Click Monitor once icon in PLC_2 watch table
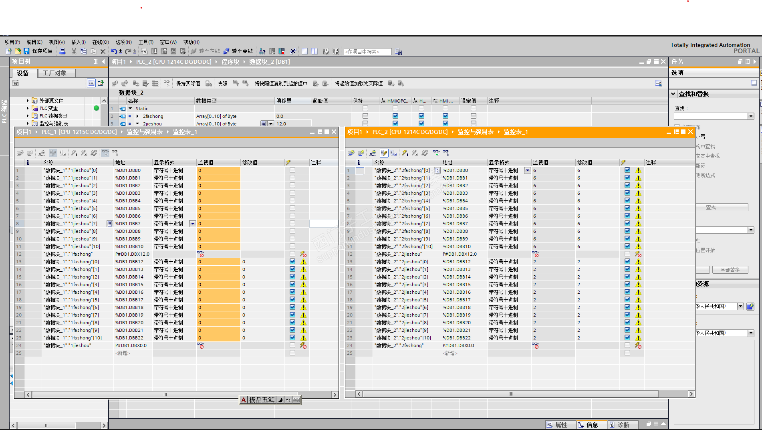 tap(446, 153)
